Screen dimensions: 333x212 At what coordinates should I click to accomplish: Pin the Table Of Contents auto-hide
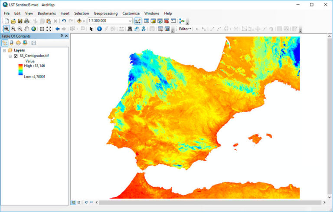click(x=62, y=36)
